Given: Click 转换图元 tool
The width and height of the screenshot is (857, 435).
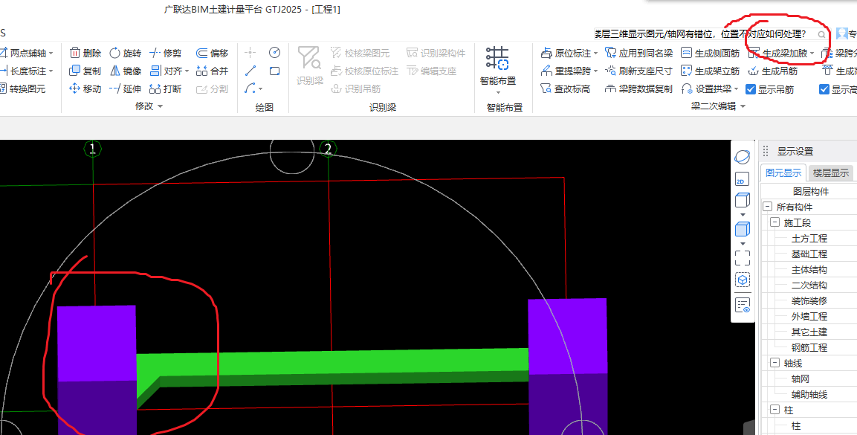Looking at the screenshot, I should pyautogui.click(x=22, y=88).
